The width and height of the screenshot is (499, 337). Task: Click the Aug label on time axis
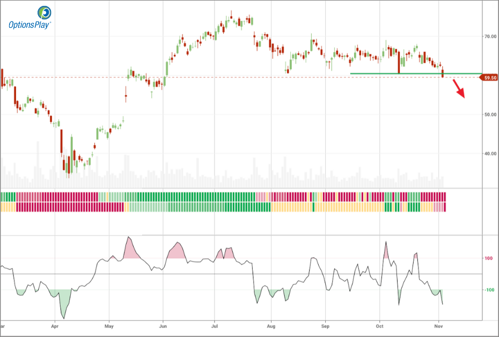(271, 325)
